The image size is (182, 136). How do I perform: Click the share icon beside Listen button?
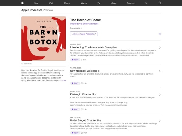160,34
